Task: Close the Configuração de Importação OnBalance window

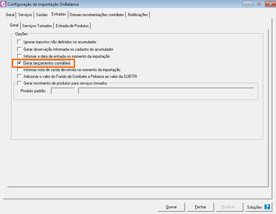Action: [270, 4]
